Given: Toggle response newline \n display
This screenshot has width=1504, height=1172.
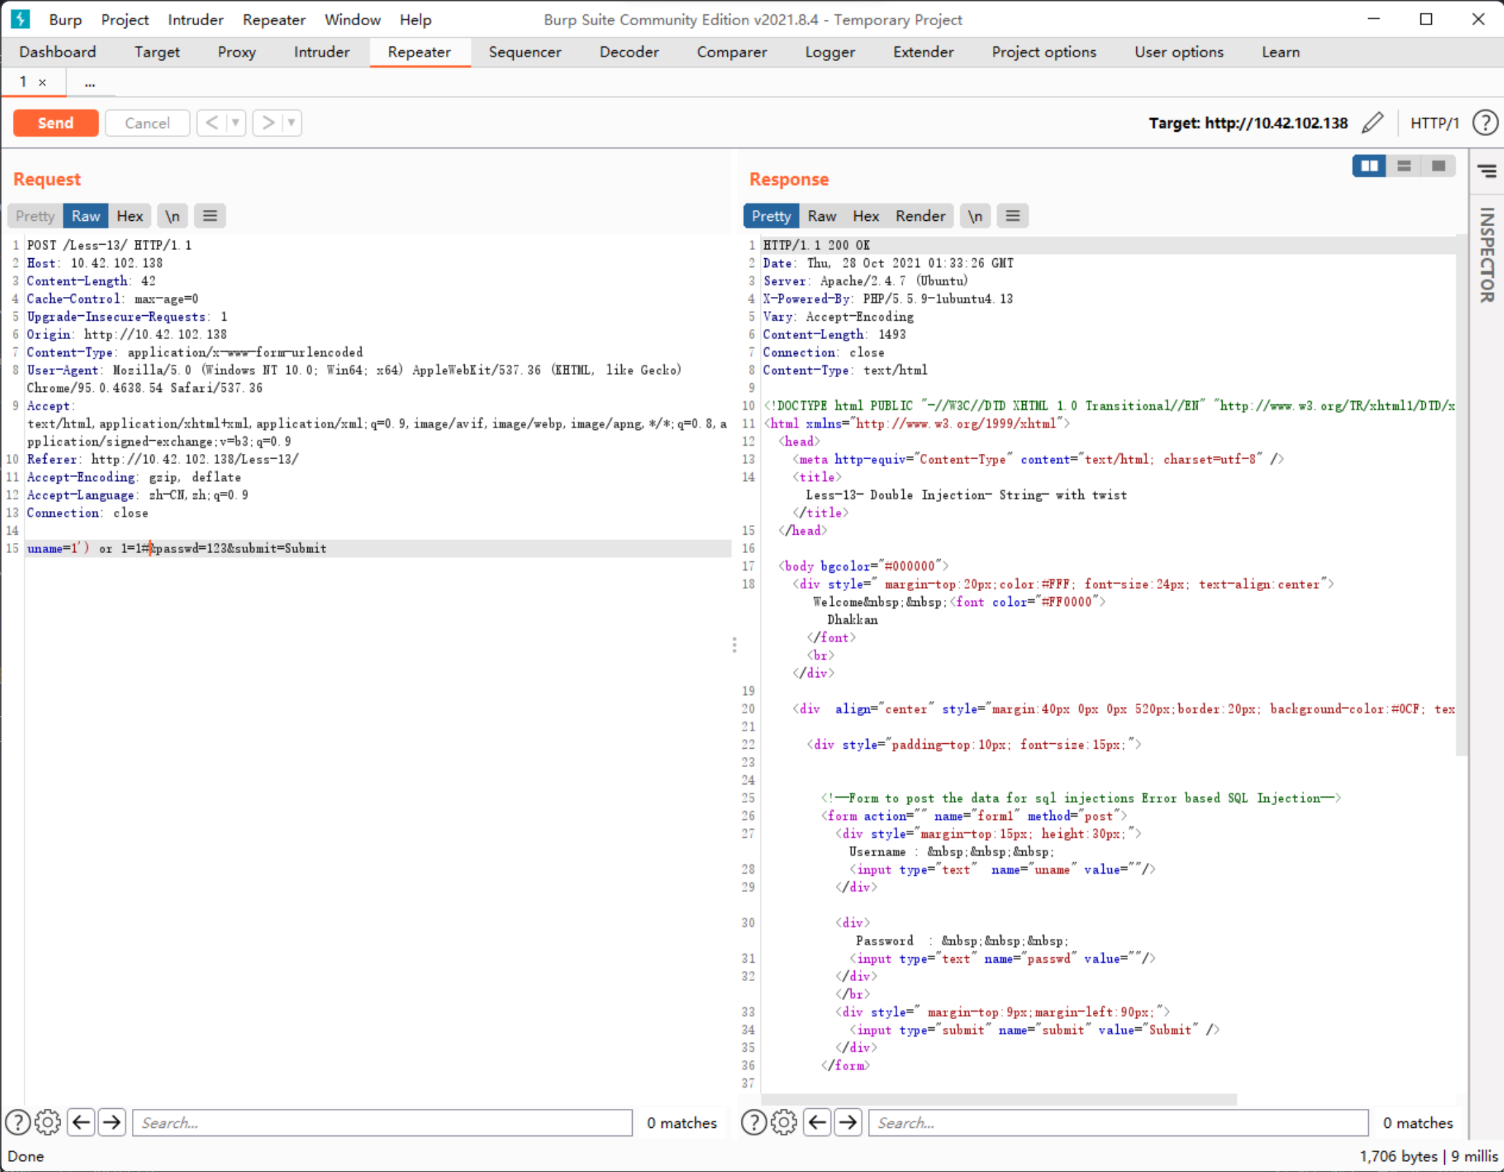Looking at the screenshot, I should 975,216.
